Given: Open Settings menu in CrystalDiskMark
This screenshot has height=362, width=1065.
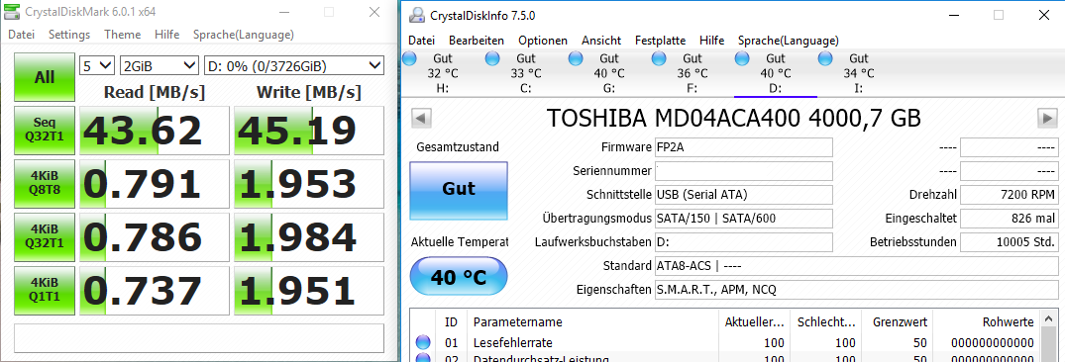Looking at the screenshot, I should click(69, 35).
